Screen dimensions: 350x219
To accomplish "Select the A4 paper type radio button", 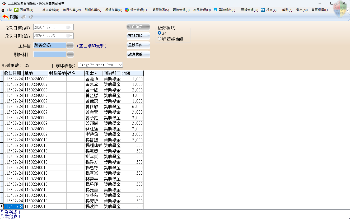I will (x=159, y=33).
